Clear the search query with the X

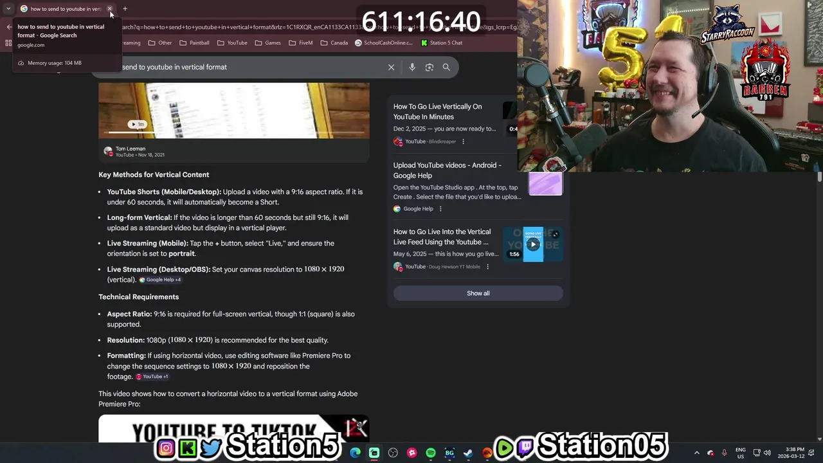click(x=391, y=67)
